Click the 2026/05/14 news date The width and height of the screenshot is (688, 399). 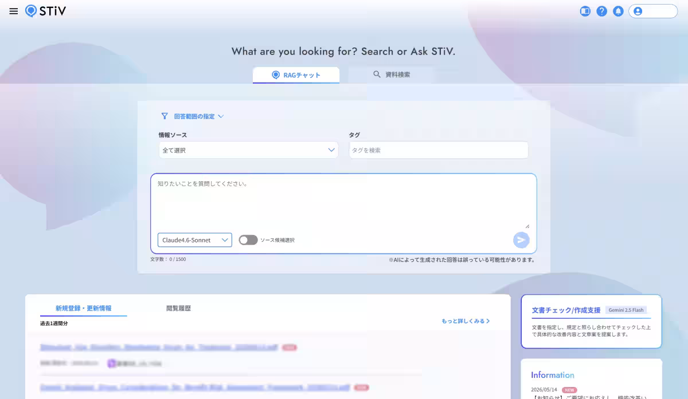click(x=545, y=389)
